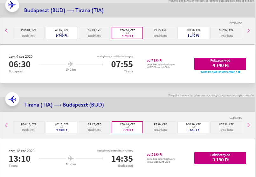Viewport: 256px width, 177px height.
Task: Show earlier outbound dates with left arrow
Action: click(x=7, y=31)
